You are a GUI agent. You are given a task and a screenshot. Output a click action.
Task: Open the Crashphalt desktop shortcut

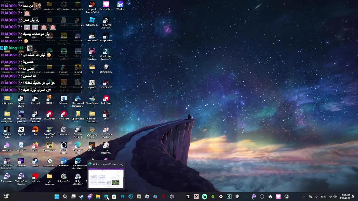(x=7, y=147)
